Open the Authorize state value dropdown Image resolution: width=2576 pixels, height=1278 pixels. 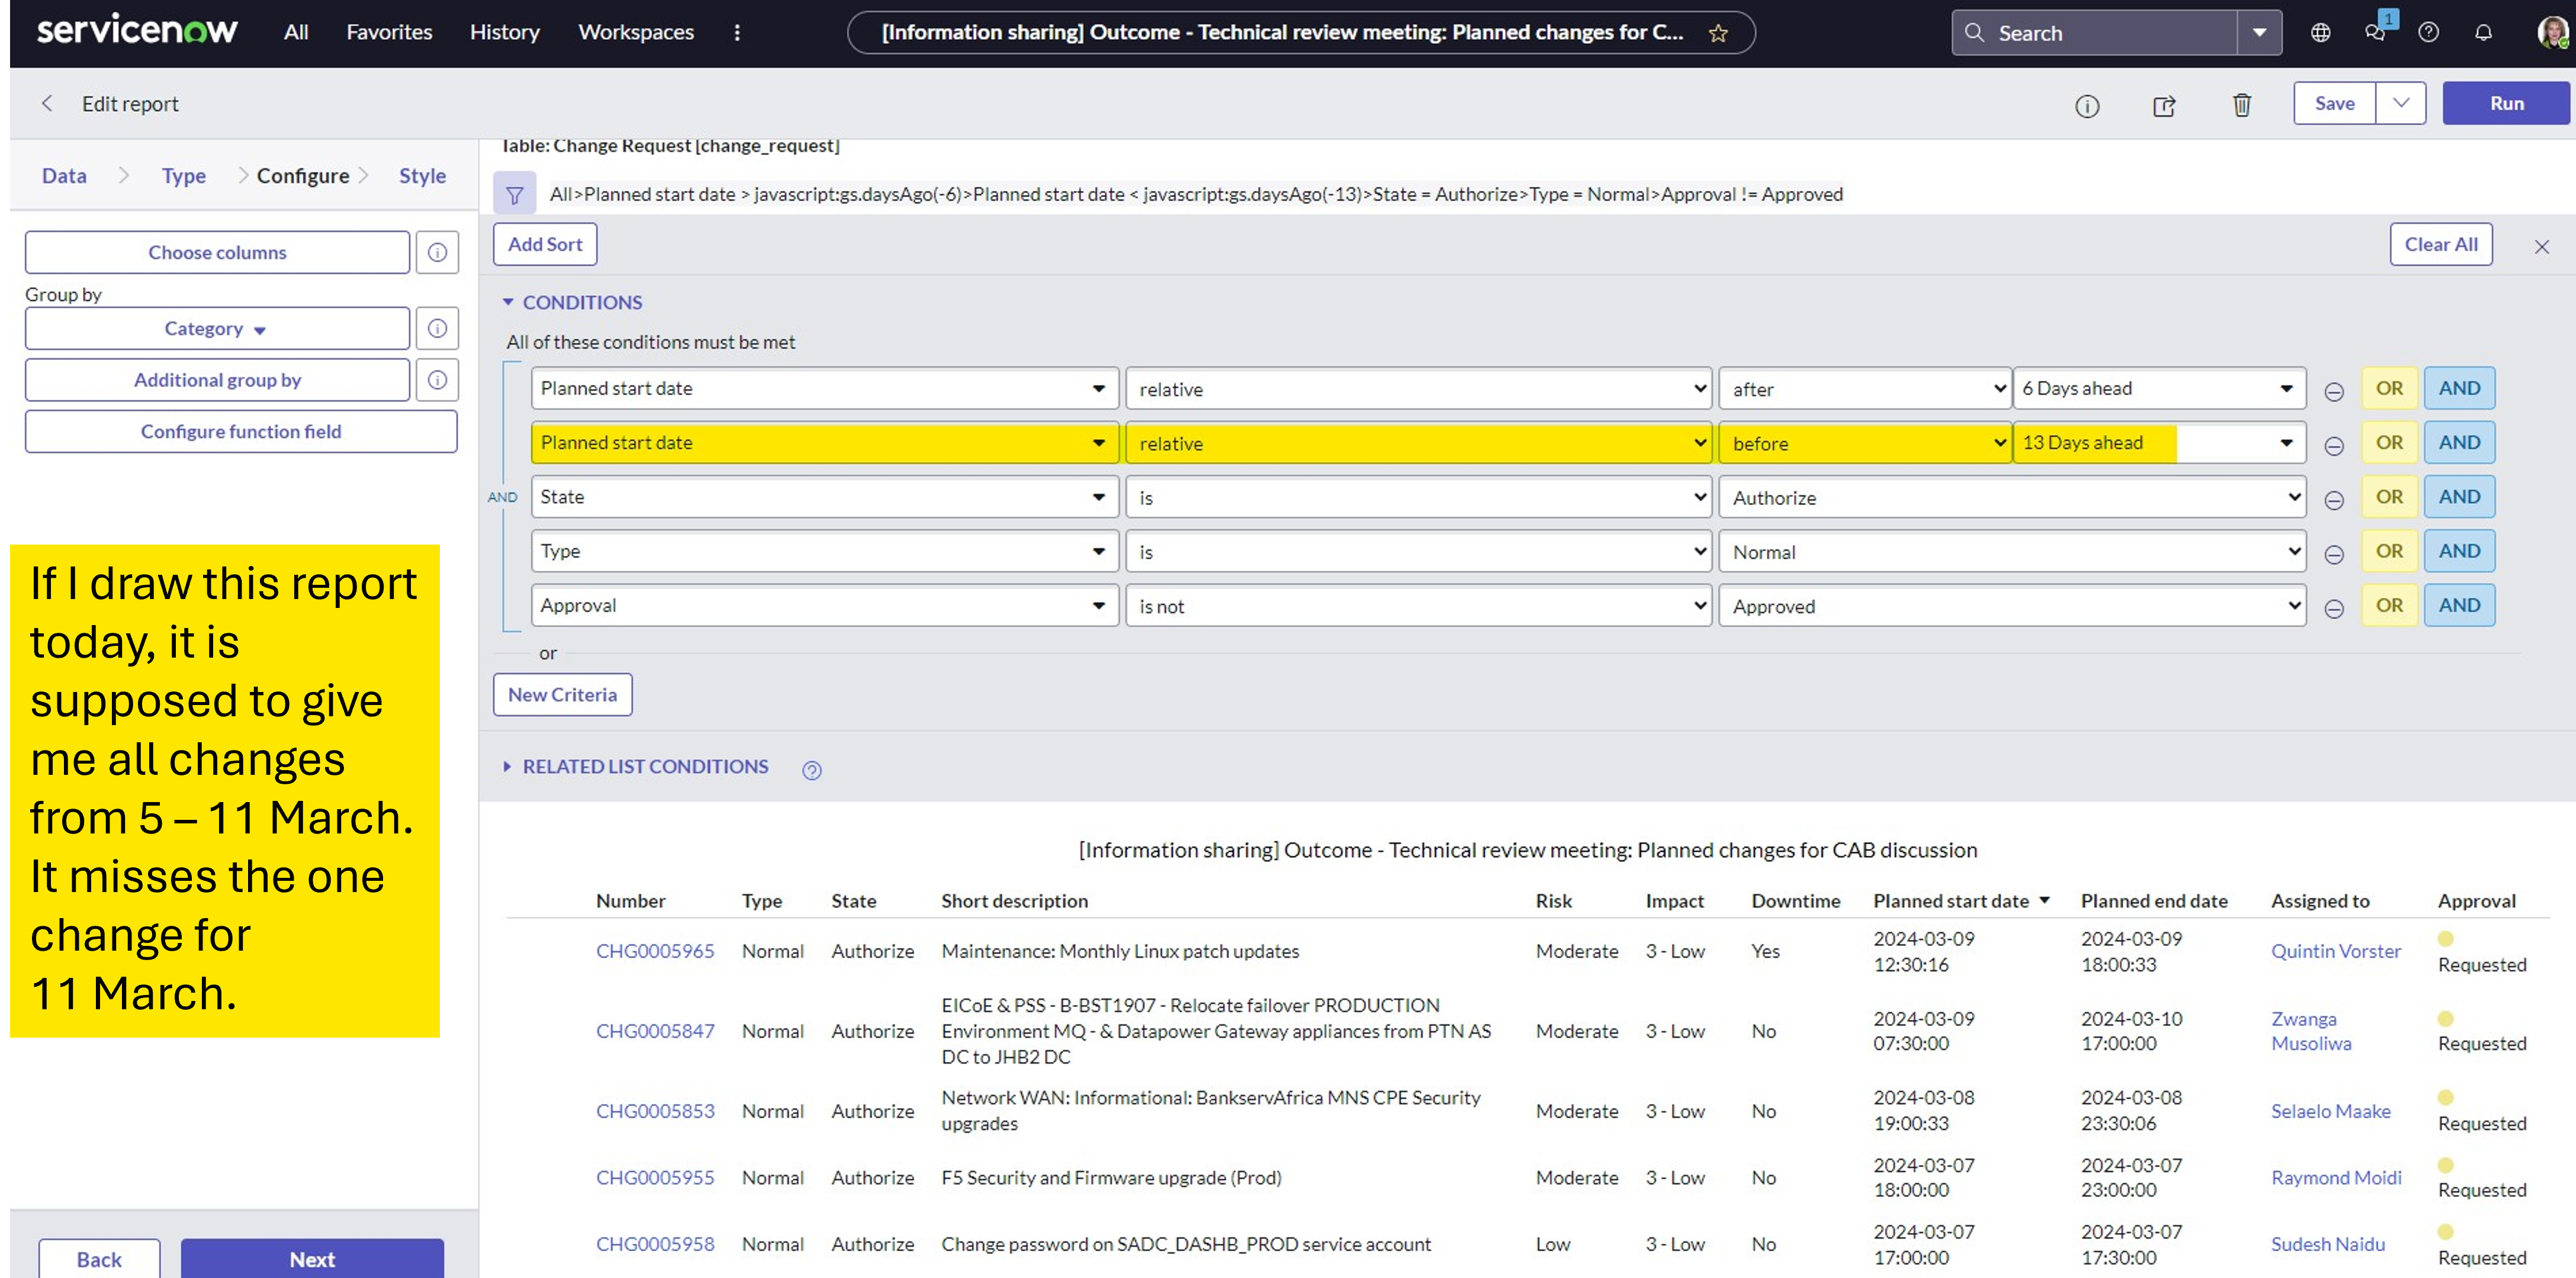(2012, 497)
